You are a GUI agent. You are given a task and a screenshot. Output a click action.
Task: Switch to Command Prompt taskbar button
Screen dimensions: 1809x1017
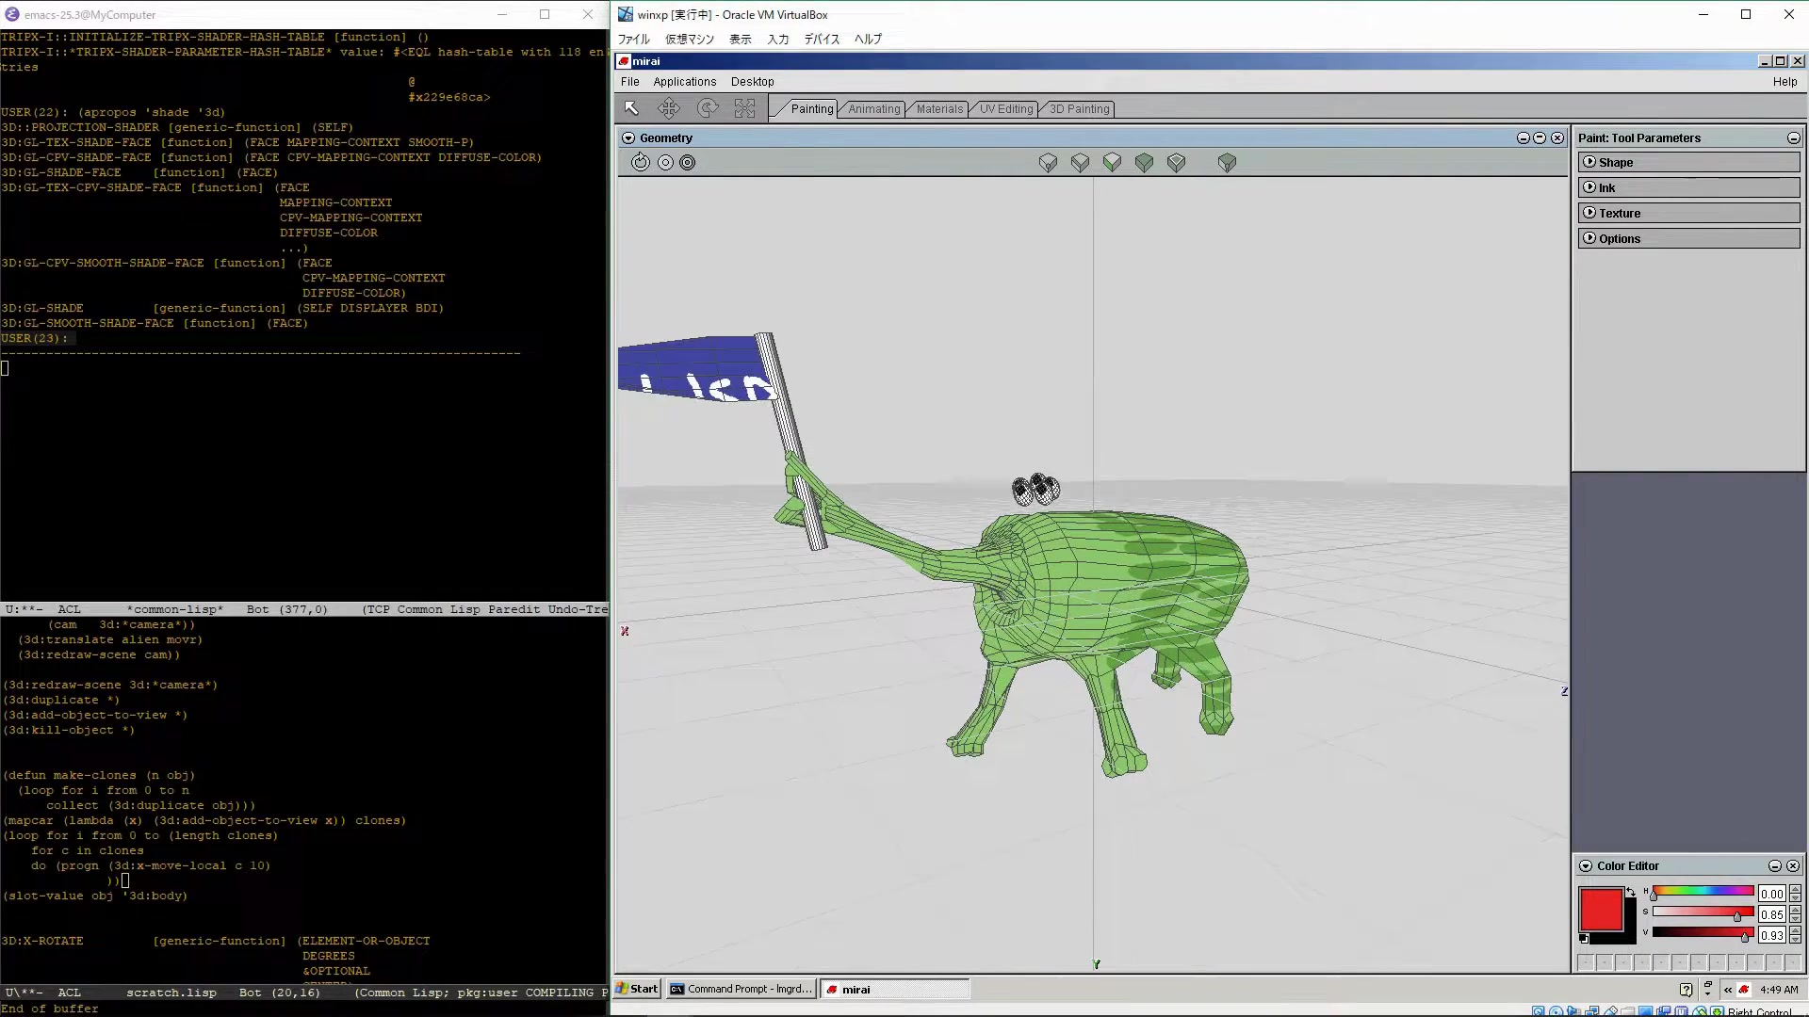(x=741, y=989)
